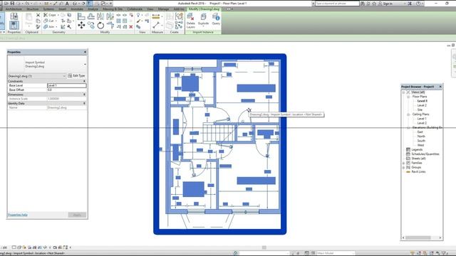This screenshot has width=456, height=256.
Task: Click the Align tool in Modify panel
Action: pyautogui.click(x=81, y=16)
